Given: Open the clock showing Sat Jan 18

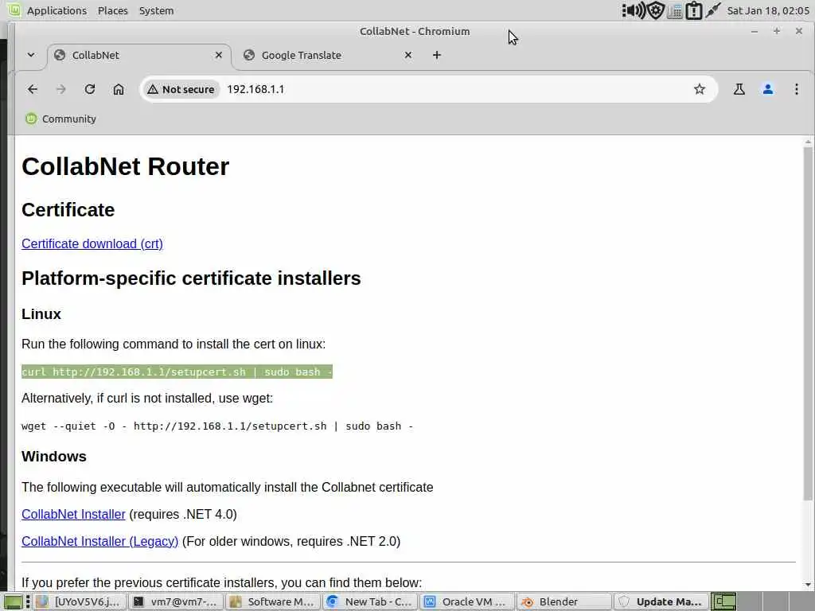Looking at the screenshot, I should click(x=768, y=10).
